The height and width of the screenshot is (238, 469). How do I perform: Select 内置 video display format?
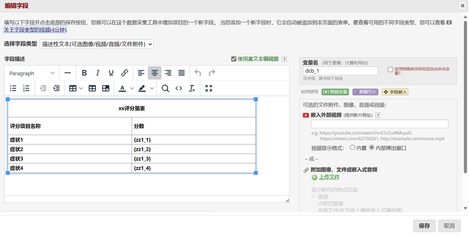pos(352,147)
